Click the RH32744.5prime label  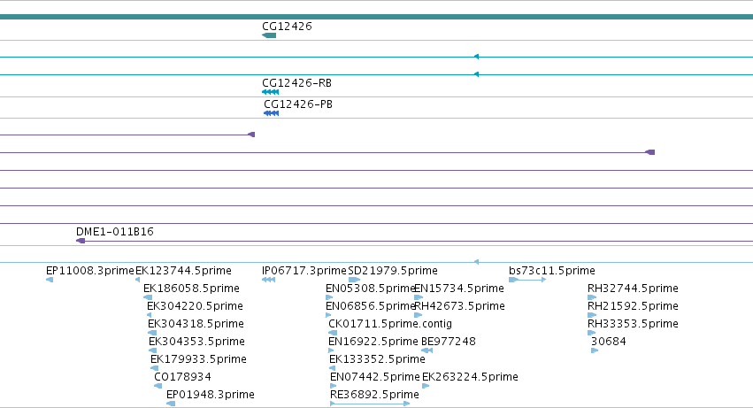[633, 289]
